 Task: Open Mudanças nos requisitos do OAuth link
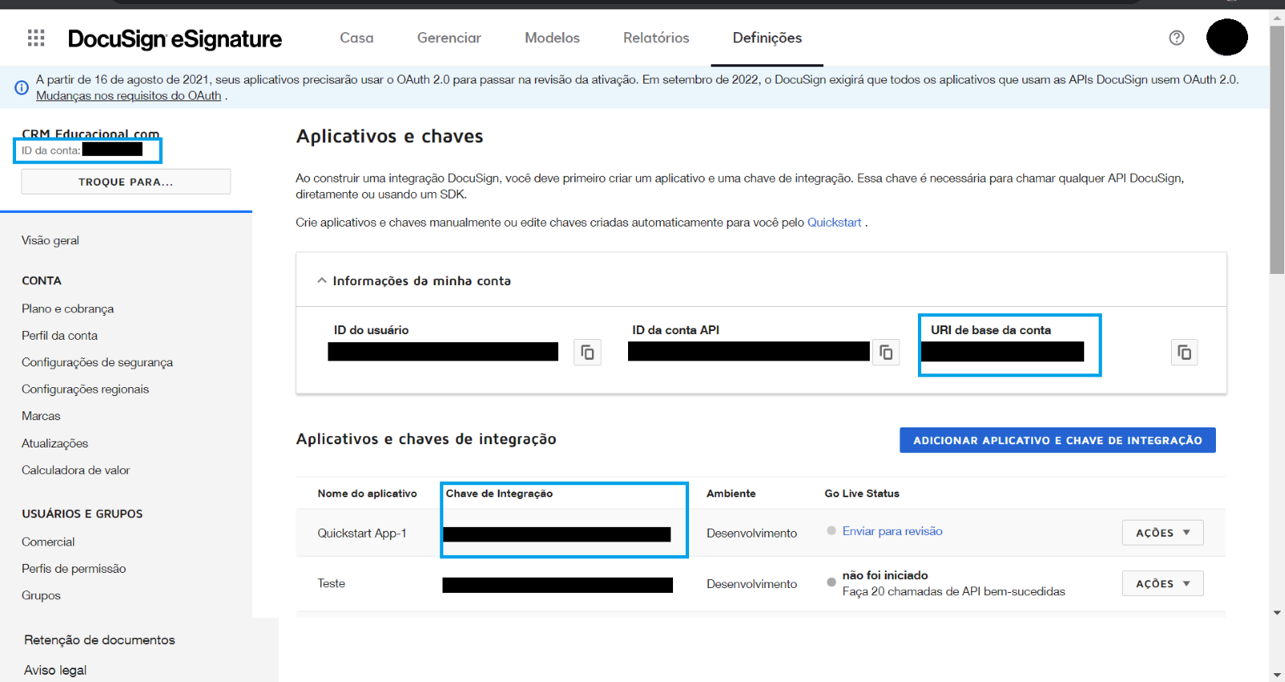tap(128, 96)
